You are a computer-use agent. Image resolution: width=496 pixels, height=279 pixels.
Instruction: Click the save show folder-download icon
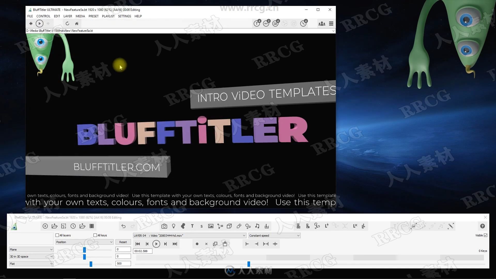point(82,226)
